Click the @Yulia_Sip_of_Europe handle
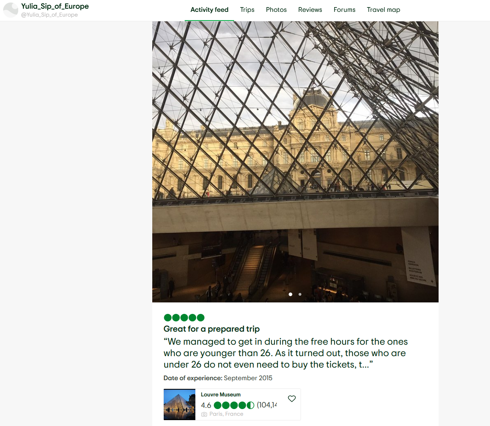490x426 pixels. (49, 15)
